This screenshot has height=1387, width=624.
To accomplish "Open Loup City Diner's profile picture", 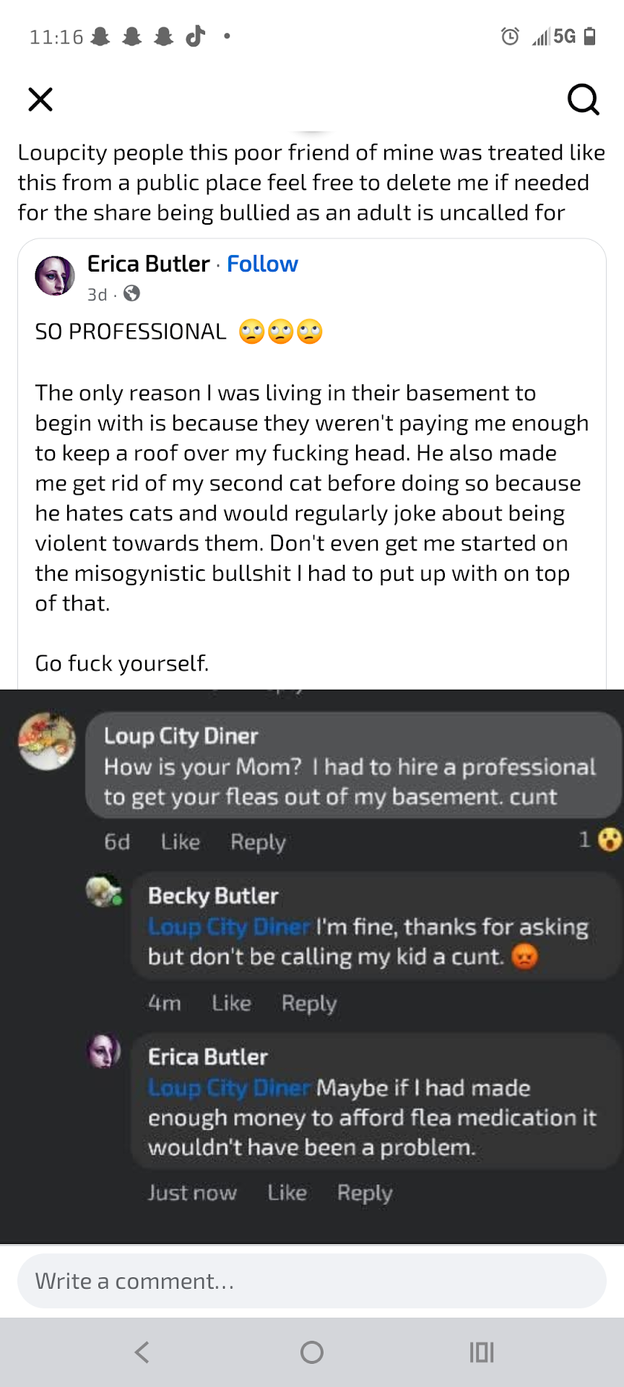I will point(47,741).
